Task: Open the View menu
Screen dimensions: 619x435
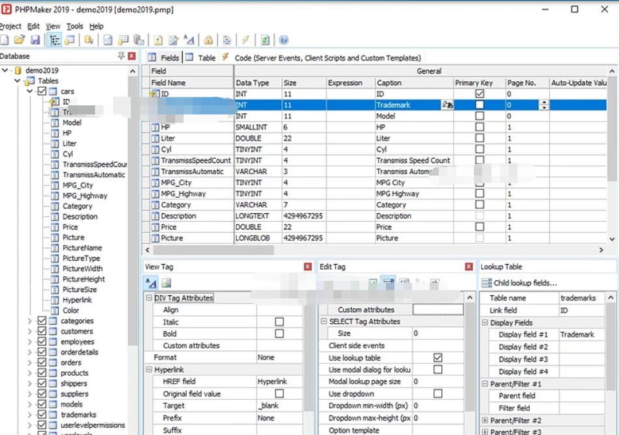Action: click(53, 27)
